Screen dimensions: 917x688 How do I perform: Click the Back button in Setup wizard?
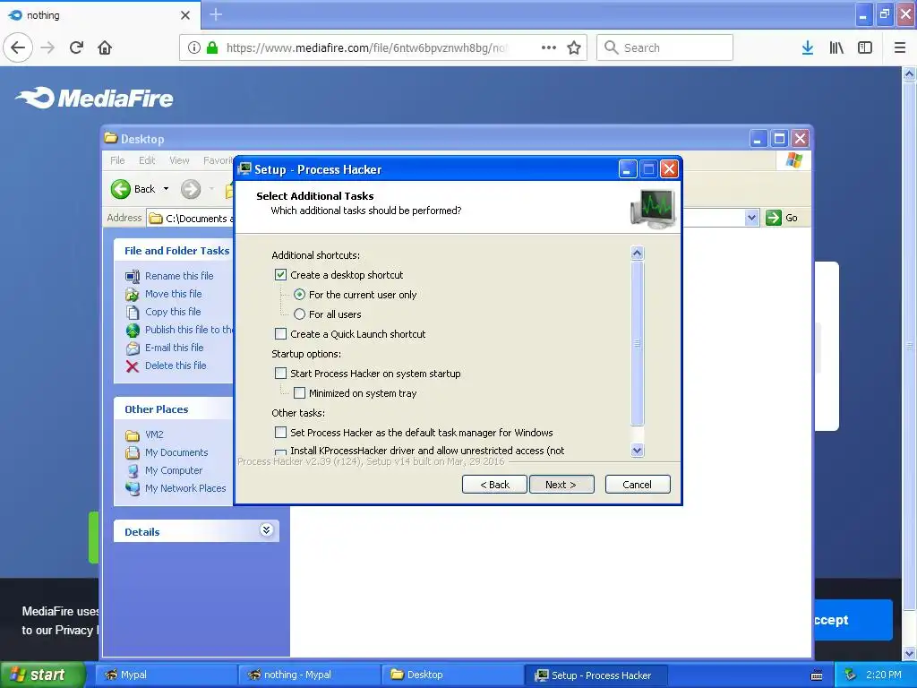(x=494, y=485)
